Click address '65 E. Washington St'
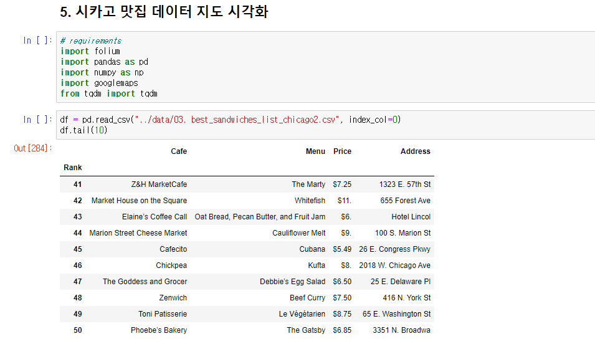Screen dimensions: 595x344 [x=396, y=314]
